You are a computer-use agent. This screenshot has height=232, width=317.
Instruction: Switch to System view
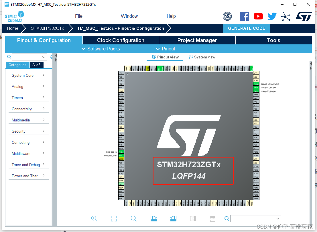(202, 57)
